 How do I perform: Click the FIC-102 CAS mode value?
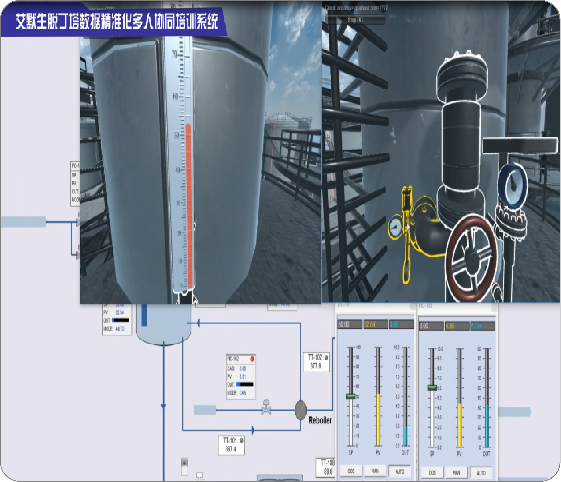(x=243, y=393)
